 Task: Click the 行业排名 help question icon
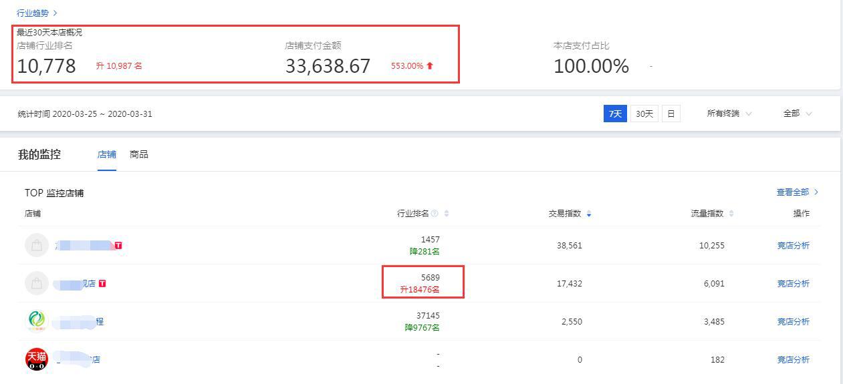coord(435,214)
